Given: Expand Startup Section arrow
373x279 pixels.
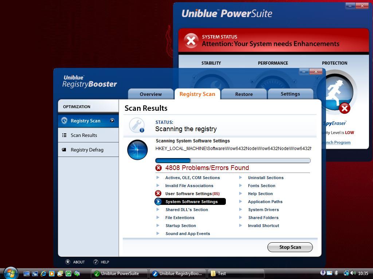Looking at the screenshot, I should [158, 226].
